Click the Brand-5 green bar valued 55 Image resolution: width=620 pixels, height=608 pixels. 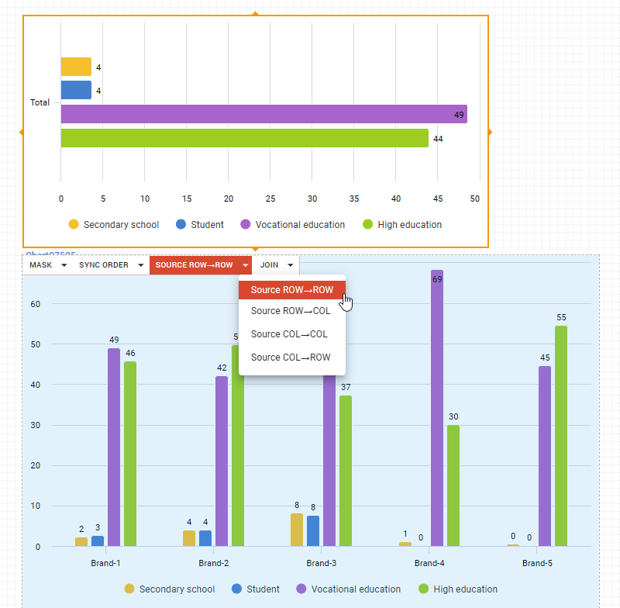pos(560,436)
